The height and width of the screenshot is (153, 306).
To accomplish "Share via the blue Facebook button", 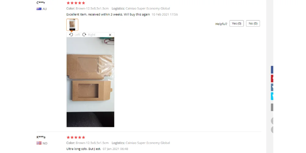I will click(272, 70).
